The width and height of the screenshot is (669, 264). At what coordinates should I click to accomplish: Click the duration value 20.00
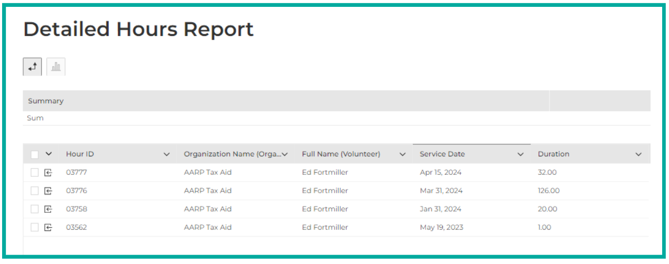coord(547,209)
